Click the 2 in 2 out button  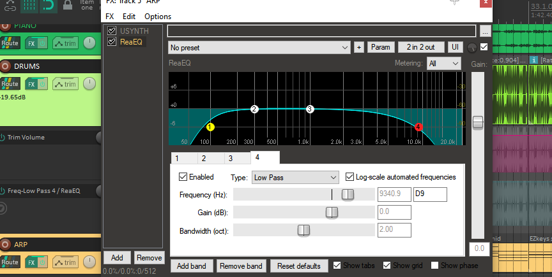420,47
